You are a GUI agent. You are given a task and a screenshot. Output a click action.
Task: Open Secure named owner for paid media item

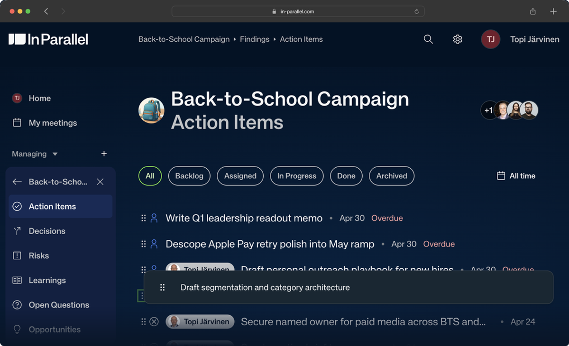click(363, 321)
